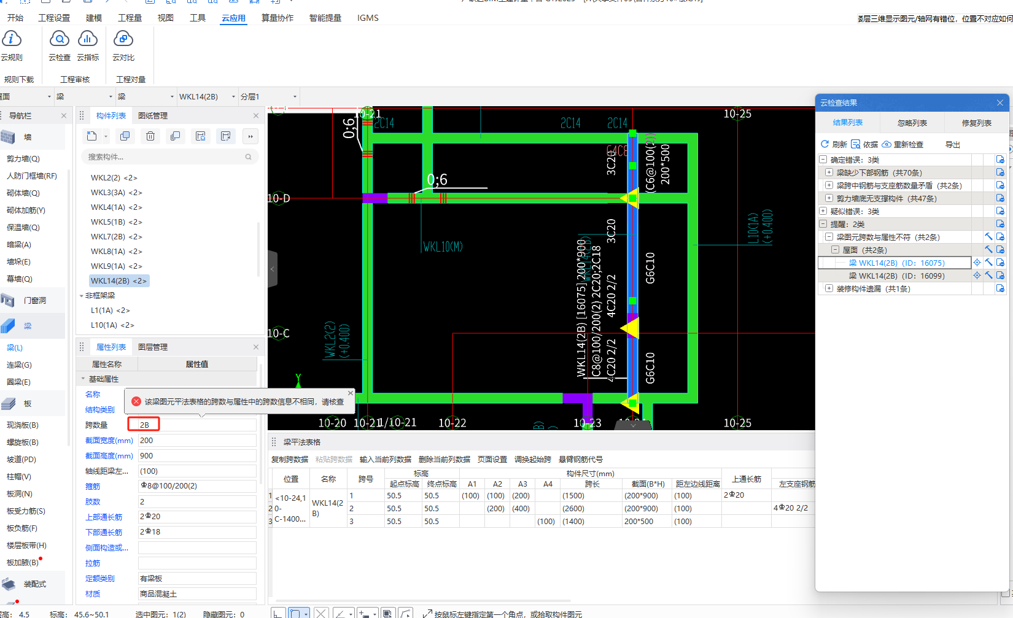Click the red trash delete icon in 构件列表
The height and width of the screenshot is (618, 1013).
point(150,136)
